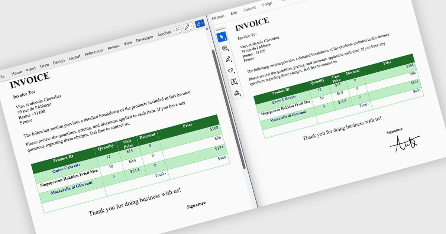
Task: Switch to the View tab in Word
Action: [128, 43]
